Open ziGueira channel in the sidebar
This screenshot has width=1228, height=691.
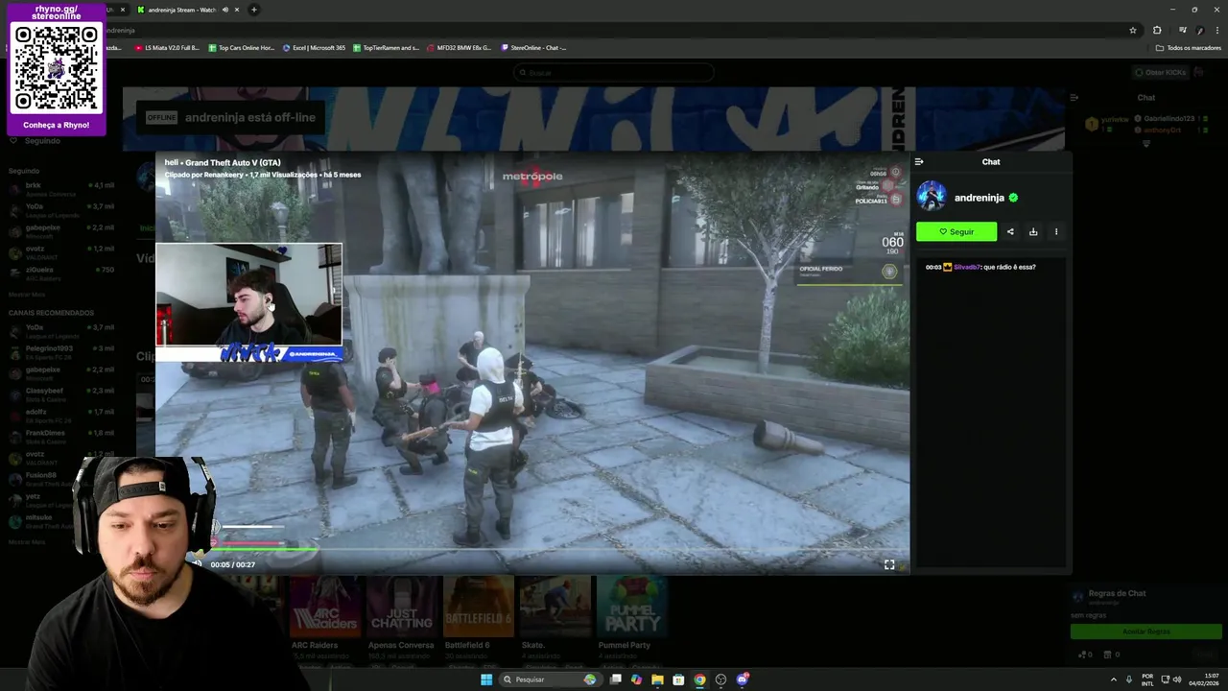point(61,274)
